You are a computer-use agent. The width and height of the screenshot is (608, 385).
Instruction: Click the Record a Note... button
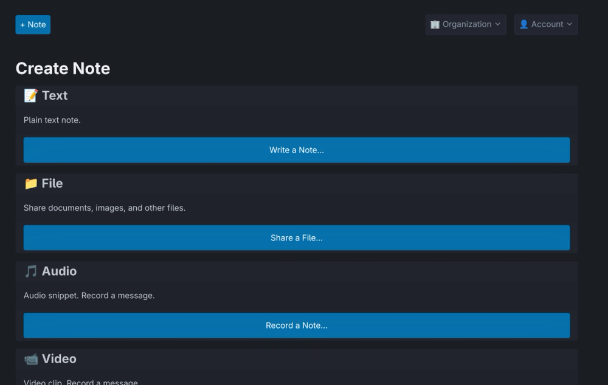point(297,325)
